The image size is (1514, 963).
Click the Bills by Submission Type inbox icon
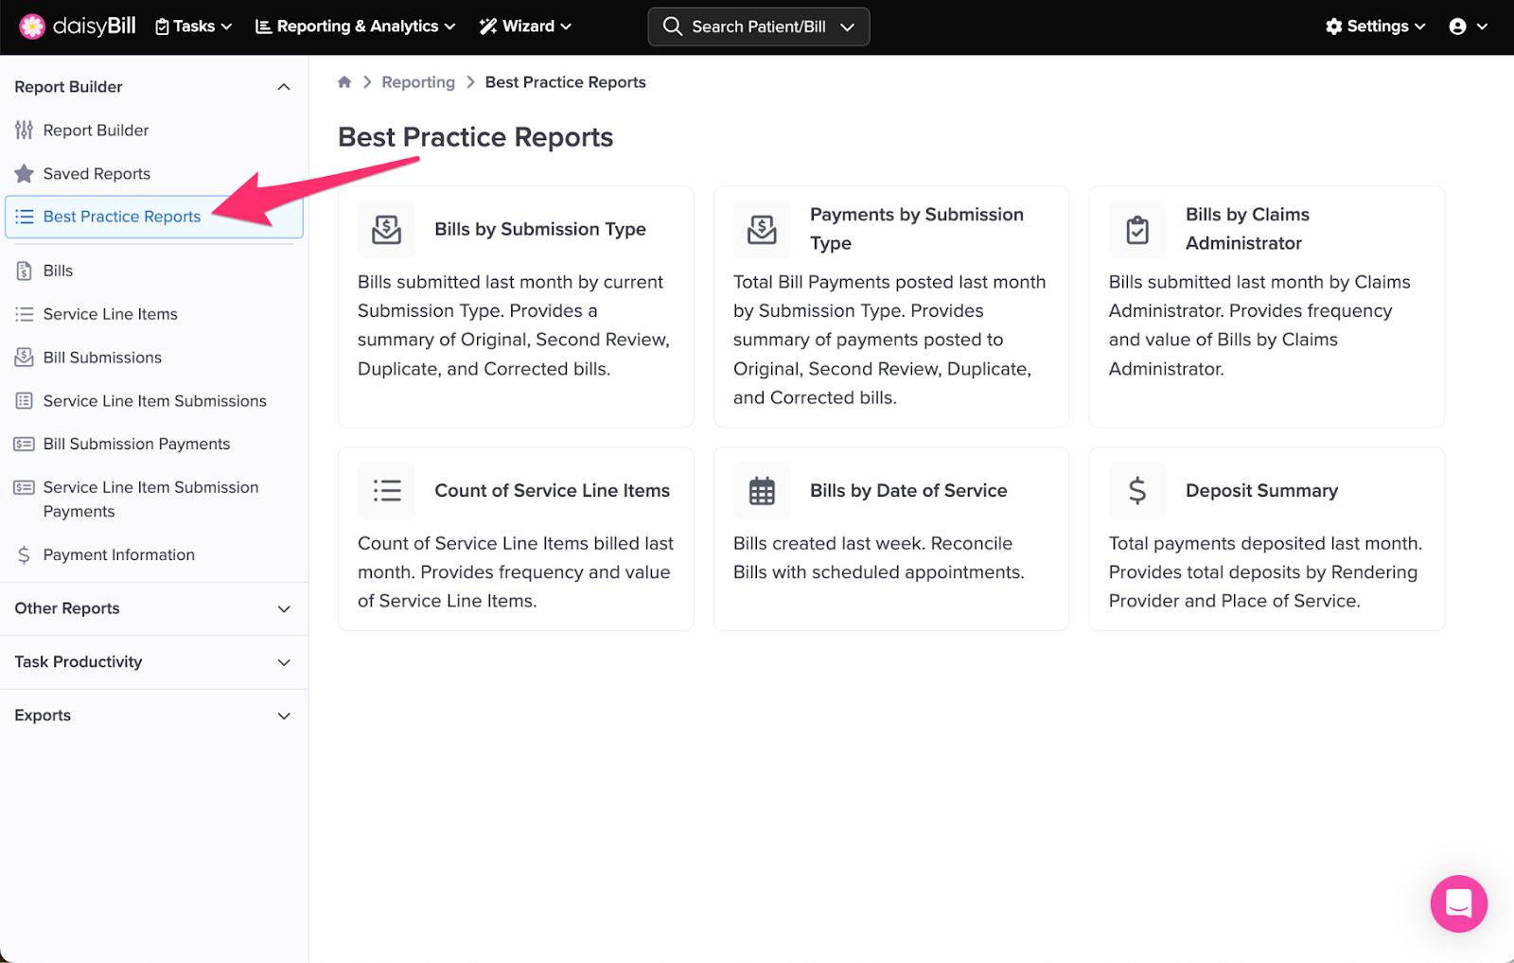coord(386,229)
